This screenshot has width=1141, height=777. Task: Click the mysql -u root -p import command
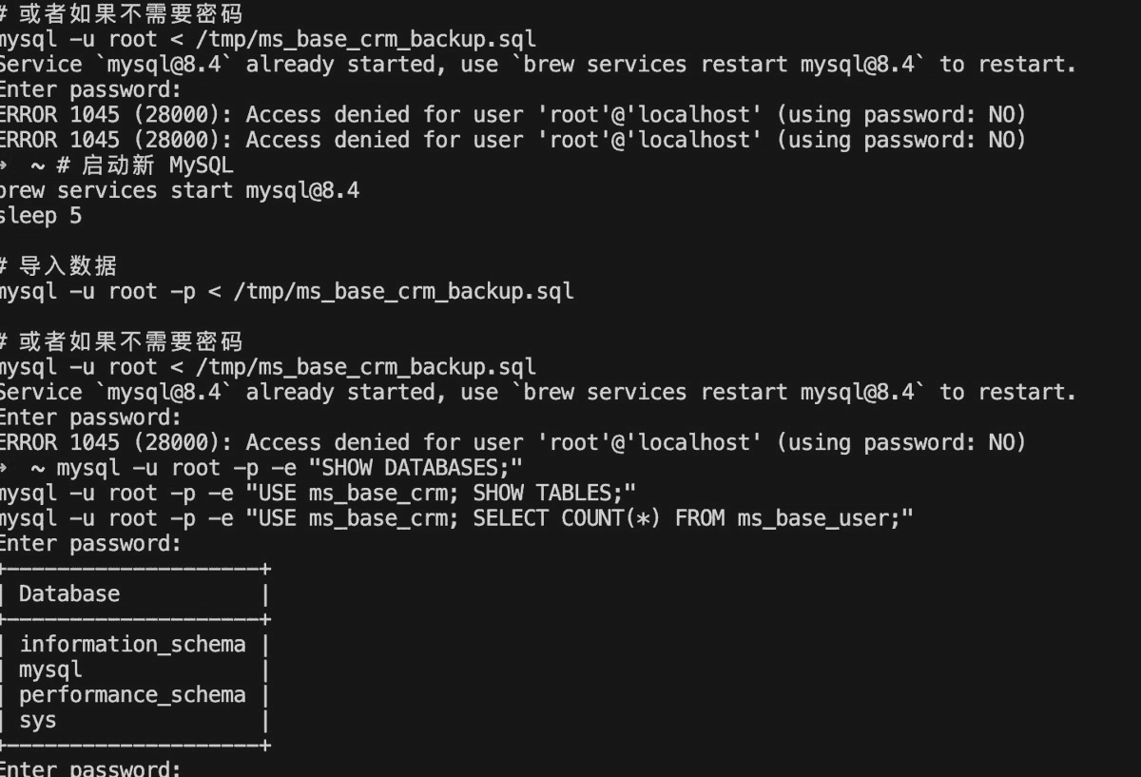[x=285, y=291]
